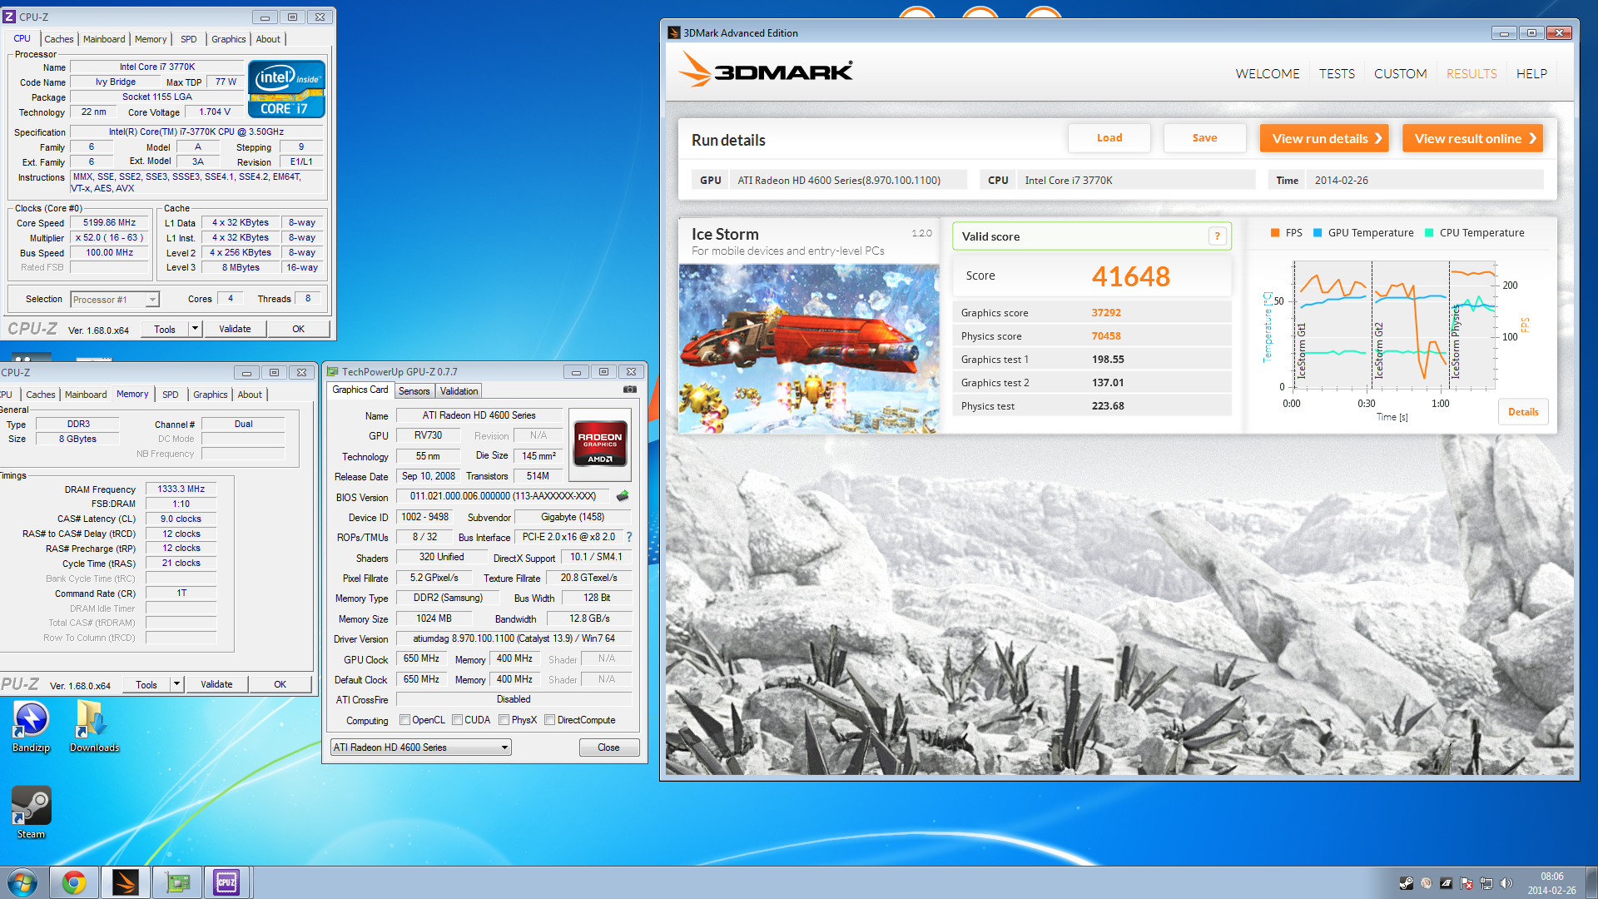Click the Load button in Run details
The image size is (1598, 899).
[1109, 138]
